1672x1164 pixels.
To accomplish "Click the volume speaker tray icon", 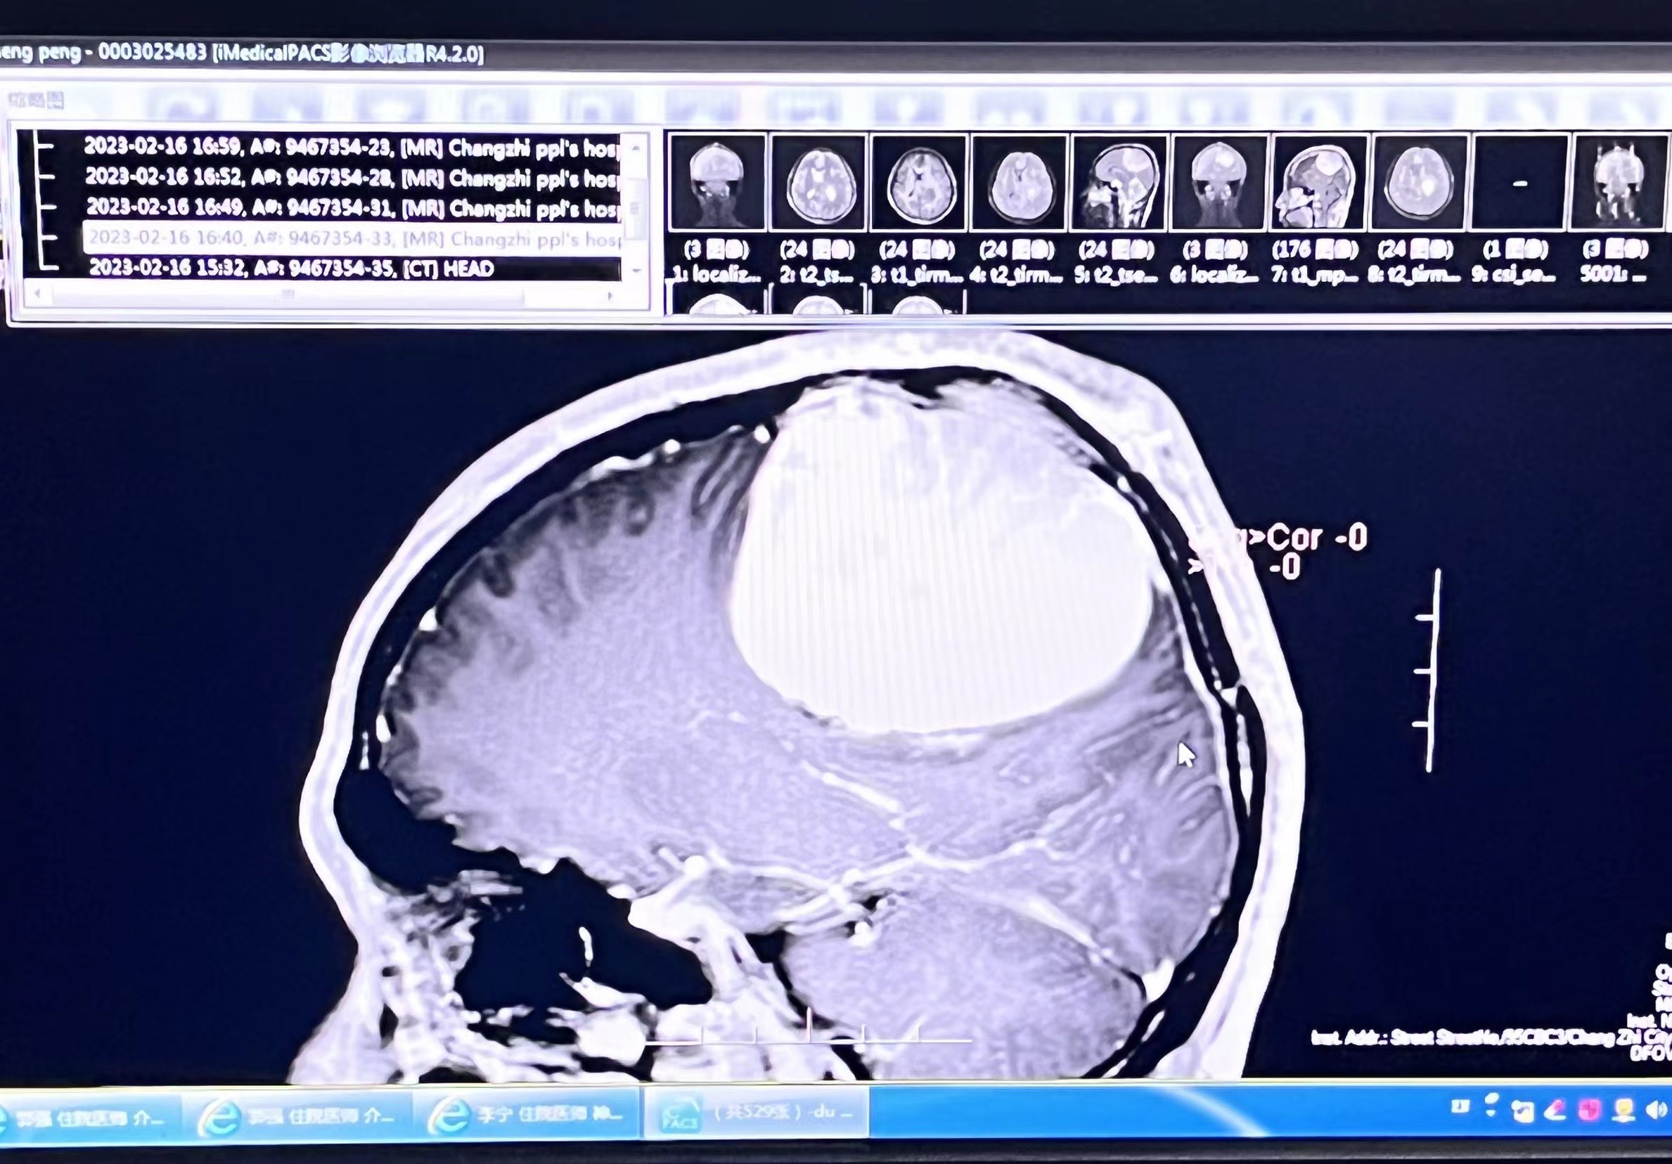I will [1656, 1110].
